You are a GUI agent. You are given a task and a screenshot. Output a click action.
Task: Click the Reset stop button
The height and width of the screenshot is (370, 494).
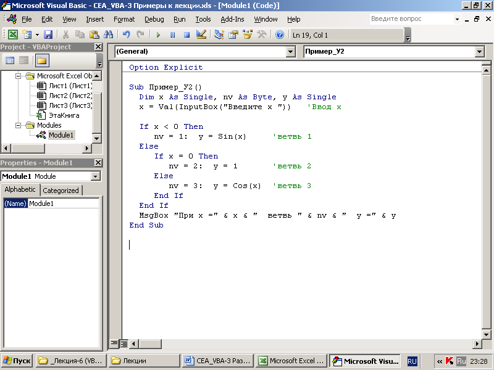coord(187,35)
